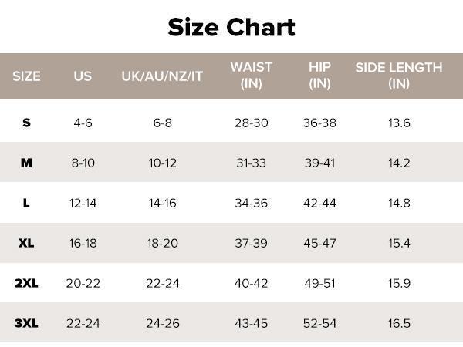
Task: Click hip value 36-38
Action: click(319, 123)
